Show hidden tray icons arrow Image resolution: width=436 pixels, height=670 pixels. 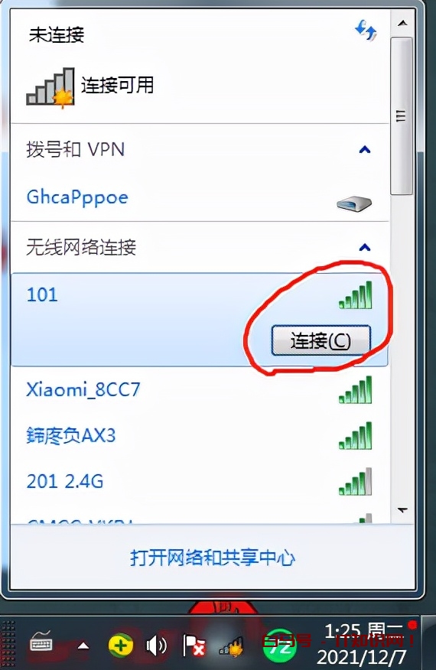(83, 646)
